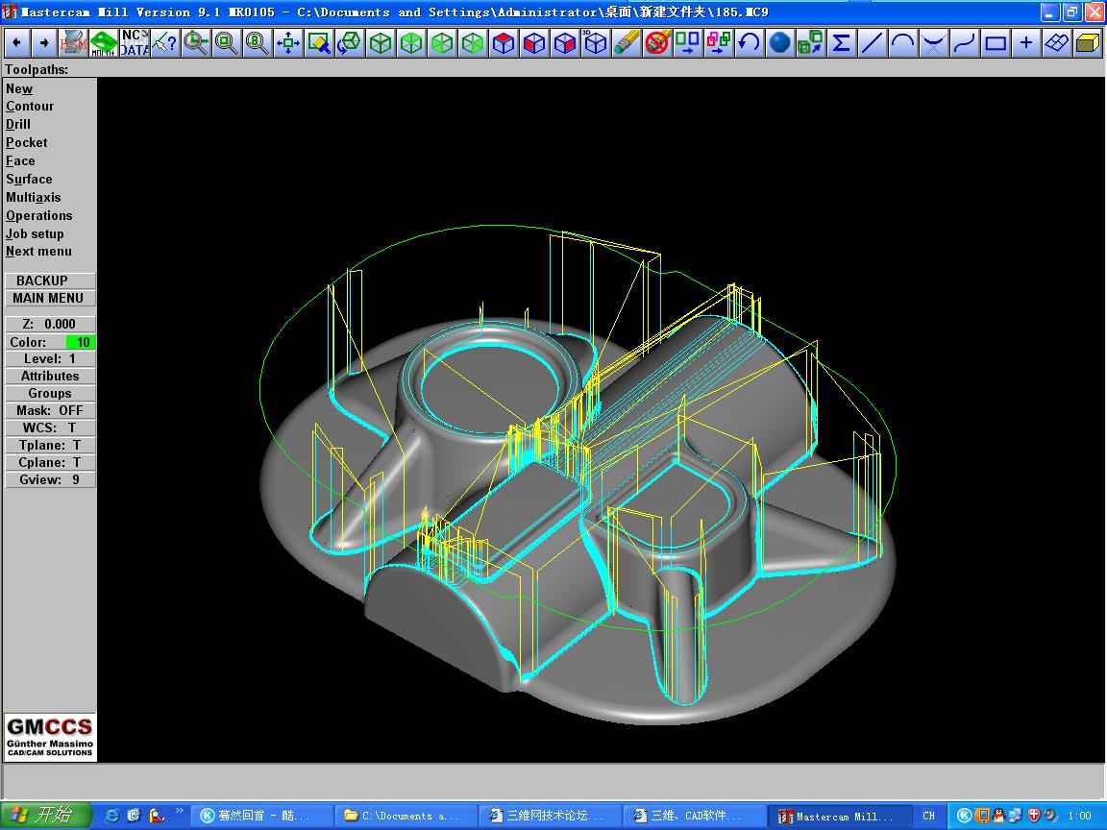Choose Surface toolpath menu item
The image size is (1107, 830).
(x=29, y=180)
